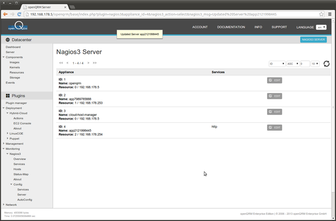Open the rows-per-page dropdown showing 10
The width and height of the screenshot is (336, 221).
(315, 64)
